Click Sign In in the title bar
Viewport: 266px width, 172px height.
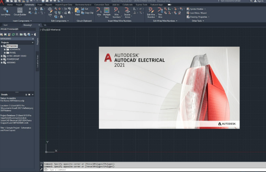[x=258, y=1]
